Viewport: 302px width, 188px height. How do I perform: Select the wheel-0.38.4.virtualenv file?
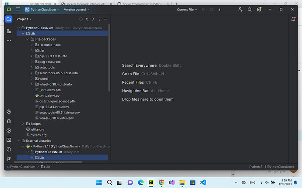pos(62,118)
